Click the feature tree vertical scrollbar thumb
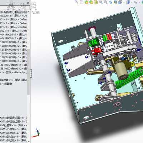 29,71
